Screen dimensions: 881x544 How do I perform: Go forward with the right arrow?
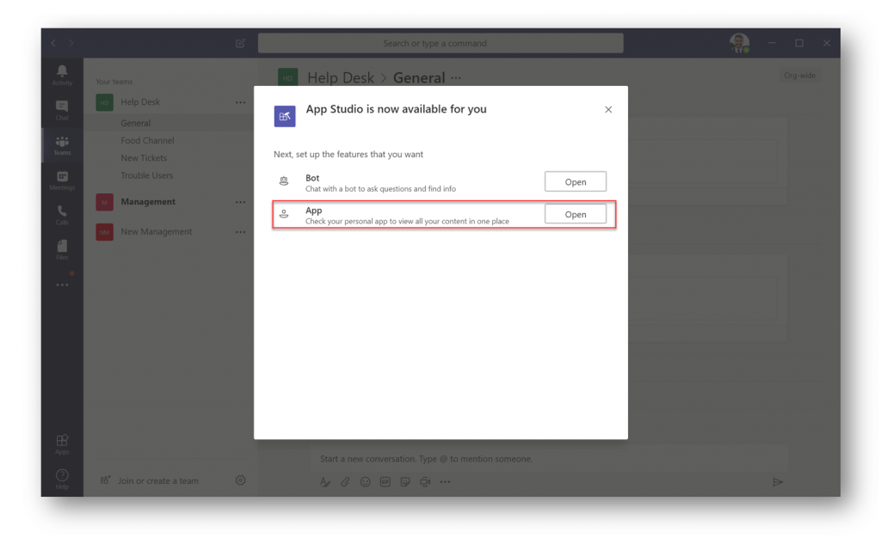(x=71, y=43)
